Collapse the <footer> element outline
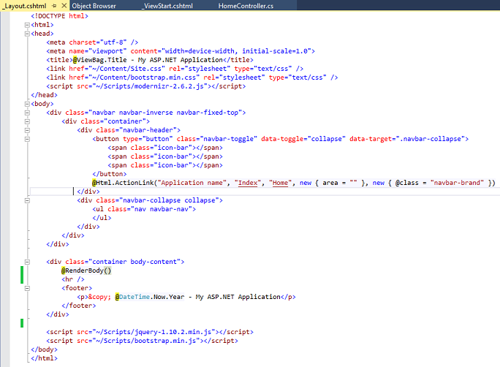The height and width of the screenshot is (367, 500). coord(27,288)
